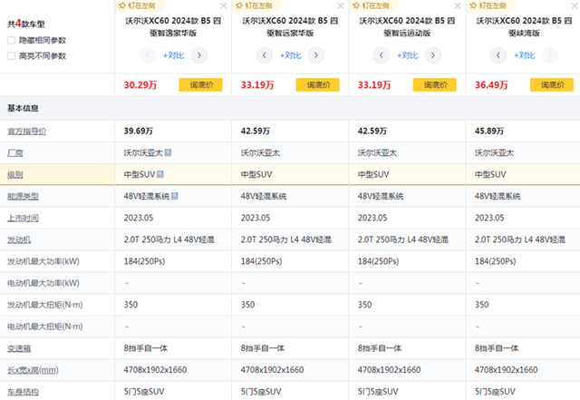
Task: Click previous arrow under 四驱峡湾版
Action: (498, 55)
